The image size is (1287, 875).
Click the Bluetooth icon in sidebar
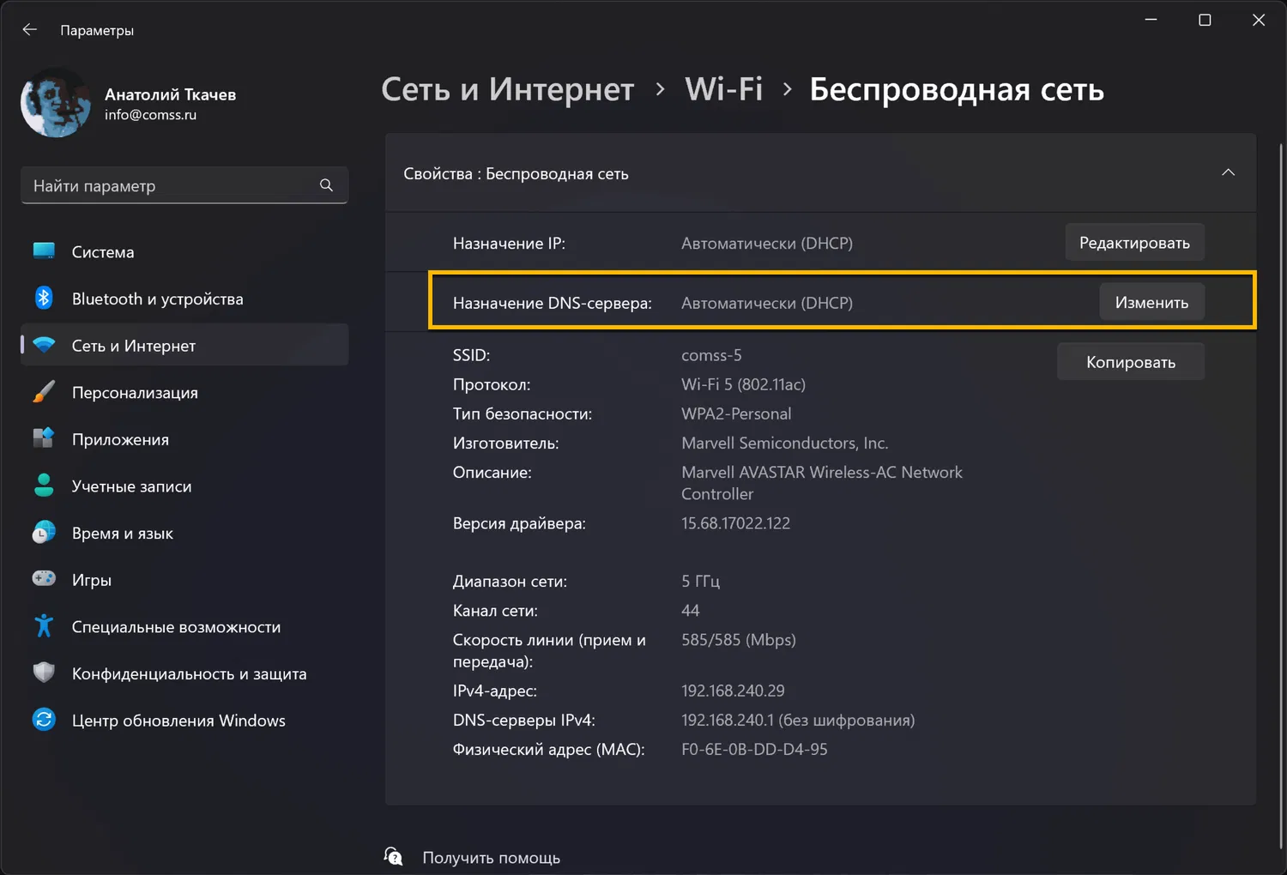point(44,299)
